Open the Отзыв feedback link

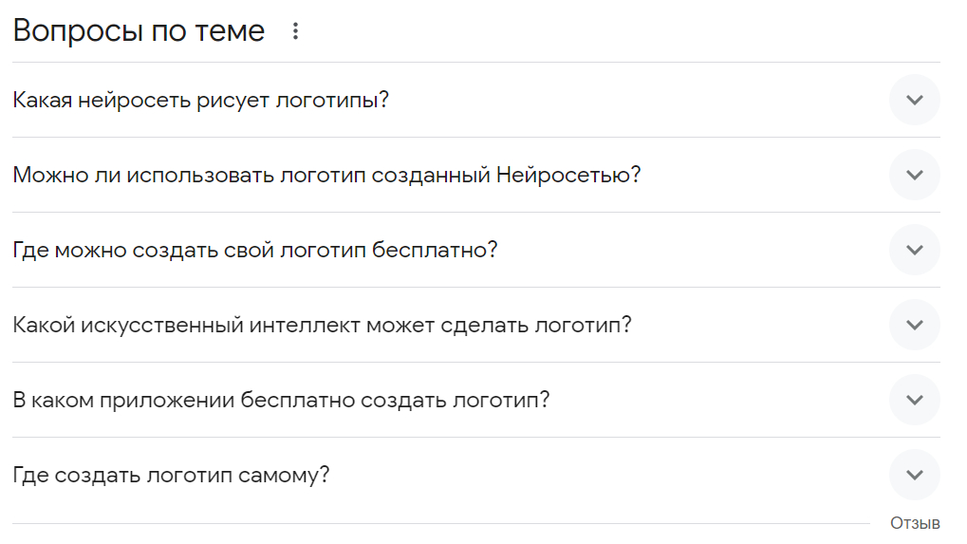(x=915, y=523)
